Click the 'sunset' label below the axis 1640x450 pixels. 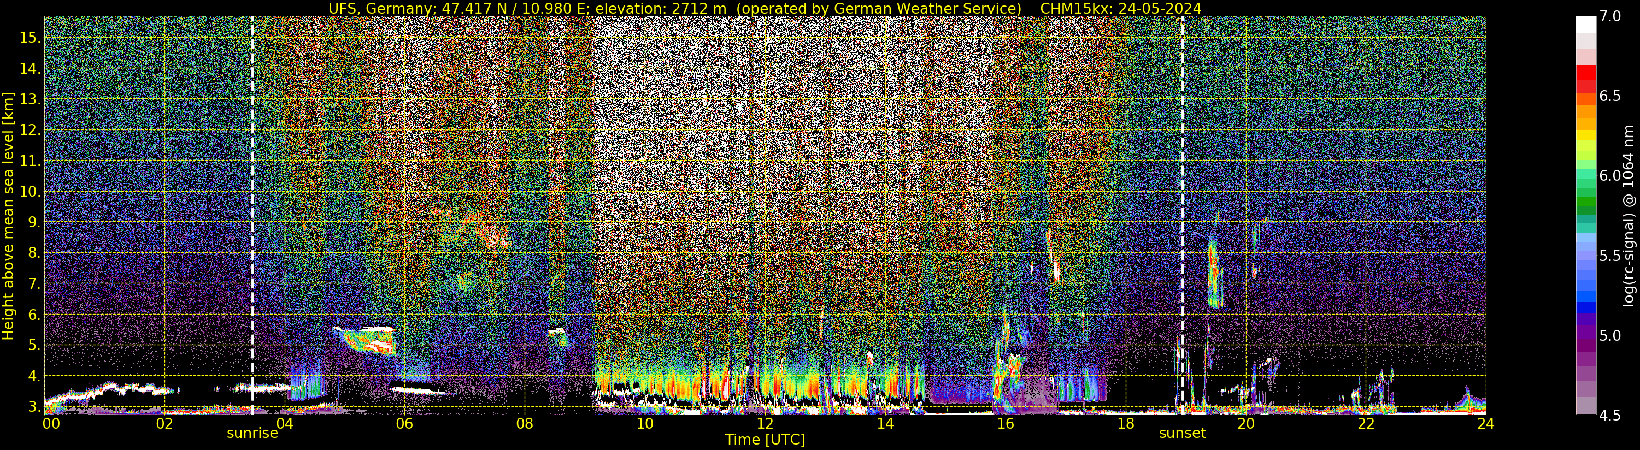pyautogui.click(x=1182, y=434)
